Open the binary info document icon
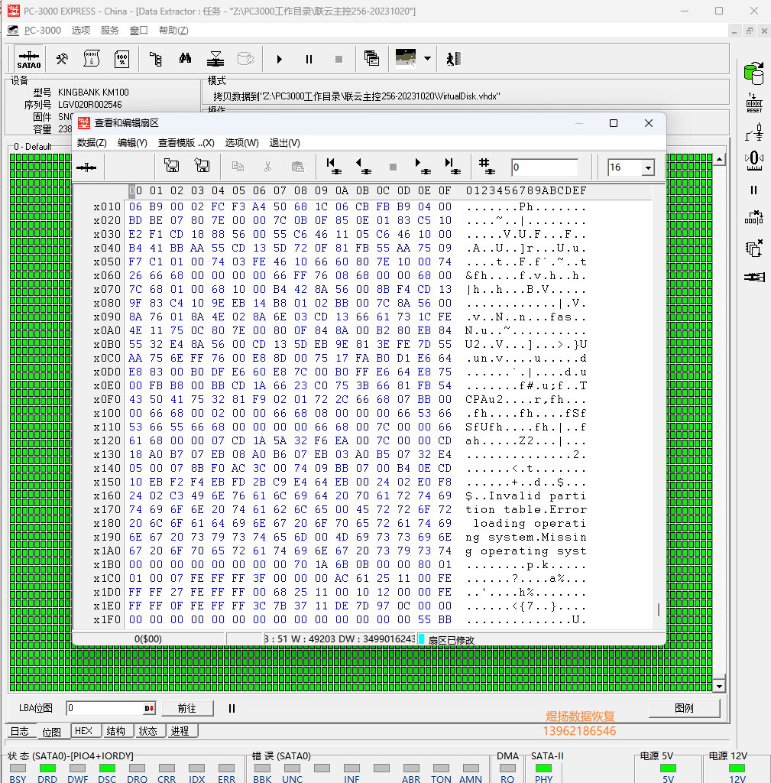The height and width of the screenshot is (783, 771). pos(92,59)
